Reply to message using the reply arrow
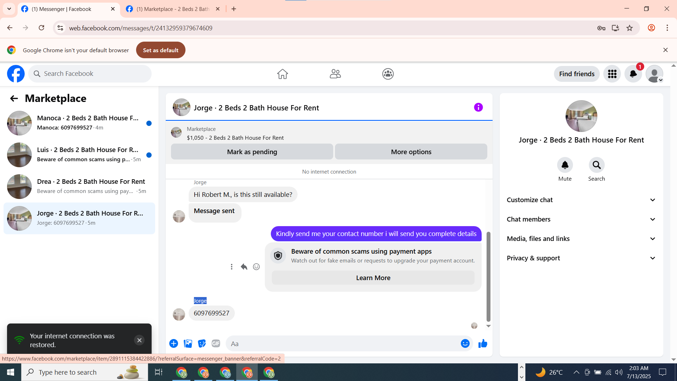677x381 pixels. coord(244,267)
